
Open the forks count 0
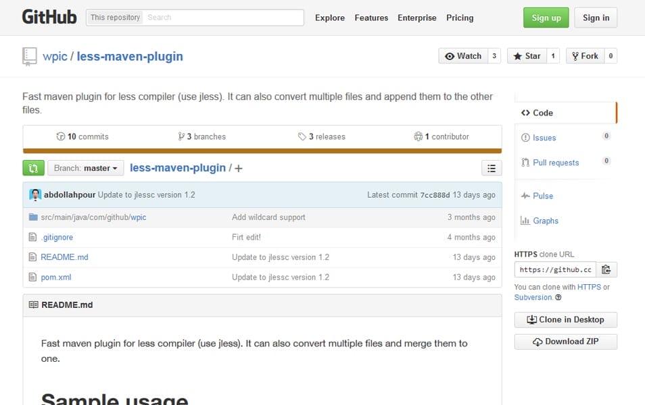click(x=611, y=56)
